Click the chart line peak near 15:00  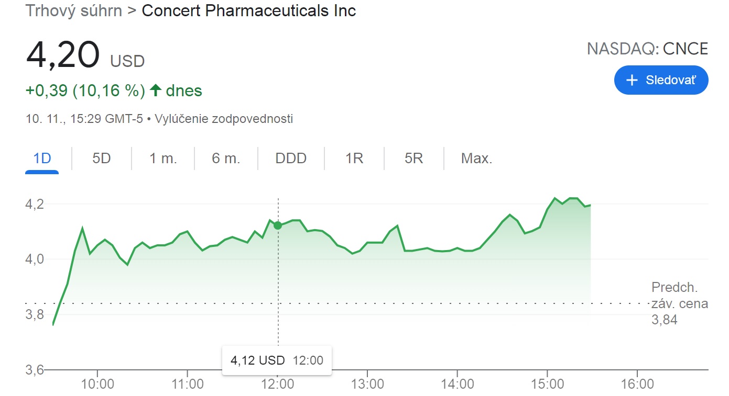(554, 198)
